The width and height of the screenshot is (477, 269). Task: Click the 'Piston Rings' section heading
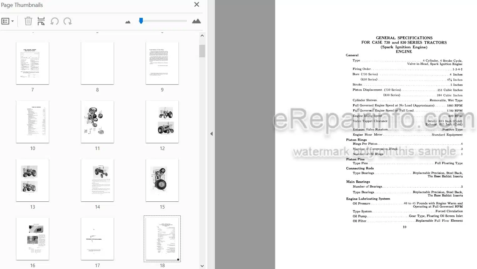[x=356, y=140]
